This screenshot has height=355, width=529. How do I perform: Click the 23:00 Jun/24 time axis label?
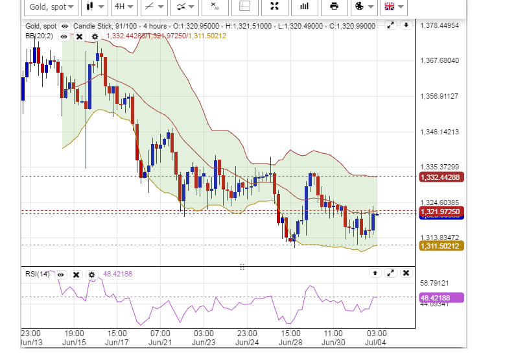(247, 338)
